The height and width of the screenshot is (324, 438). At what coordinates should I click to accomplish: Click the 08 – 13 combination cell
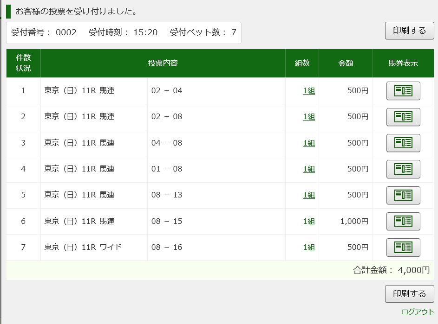click(216, 195)
